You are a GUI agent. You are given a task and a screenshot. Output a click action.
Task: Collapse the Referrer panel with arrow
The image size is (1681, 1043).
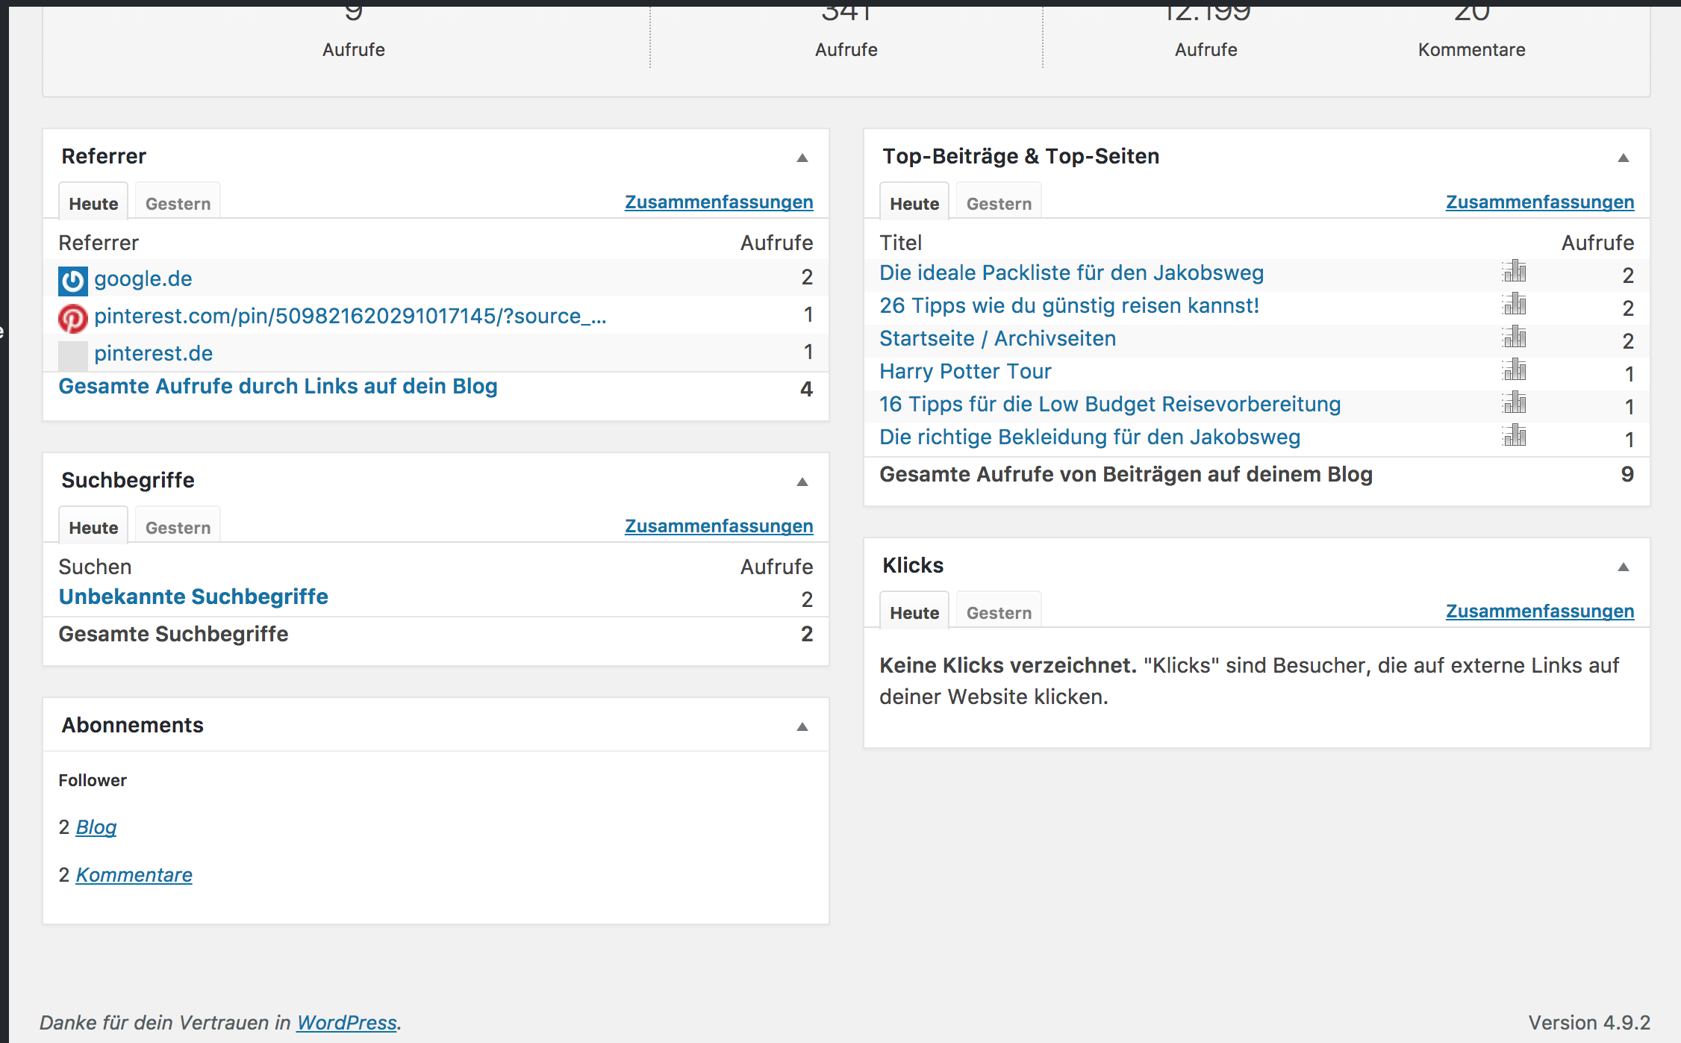click(x=802, y=158)
